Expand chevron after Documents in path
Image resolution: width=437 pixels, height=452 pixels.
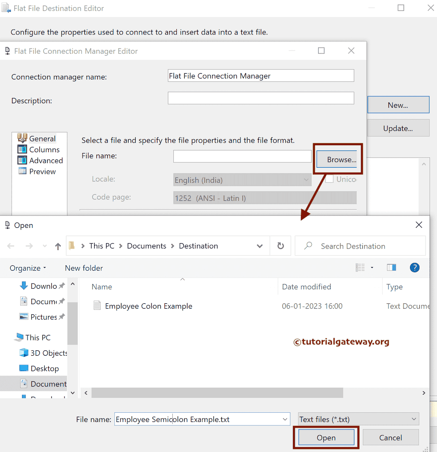[x=173, y=246]
